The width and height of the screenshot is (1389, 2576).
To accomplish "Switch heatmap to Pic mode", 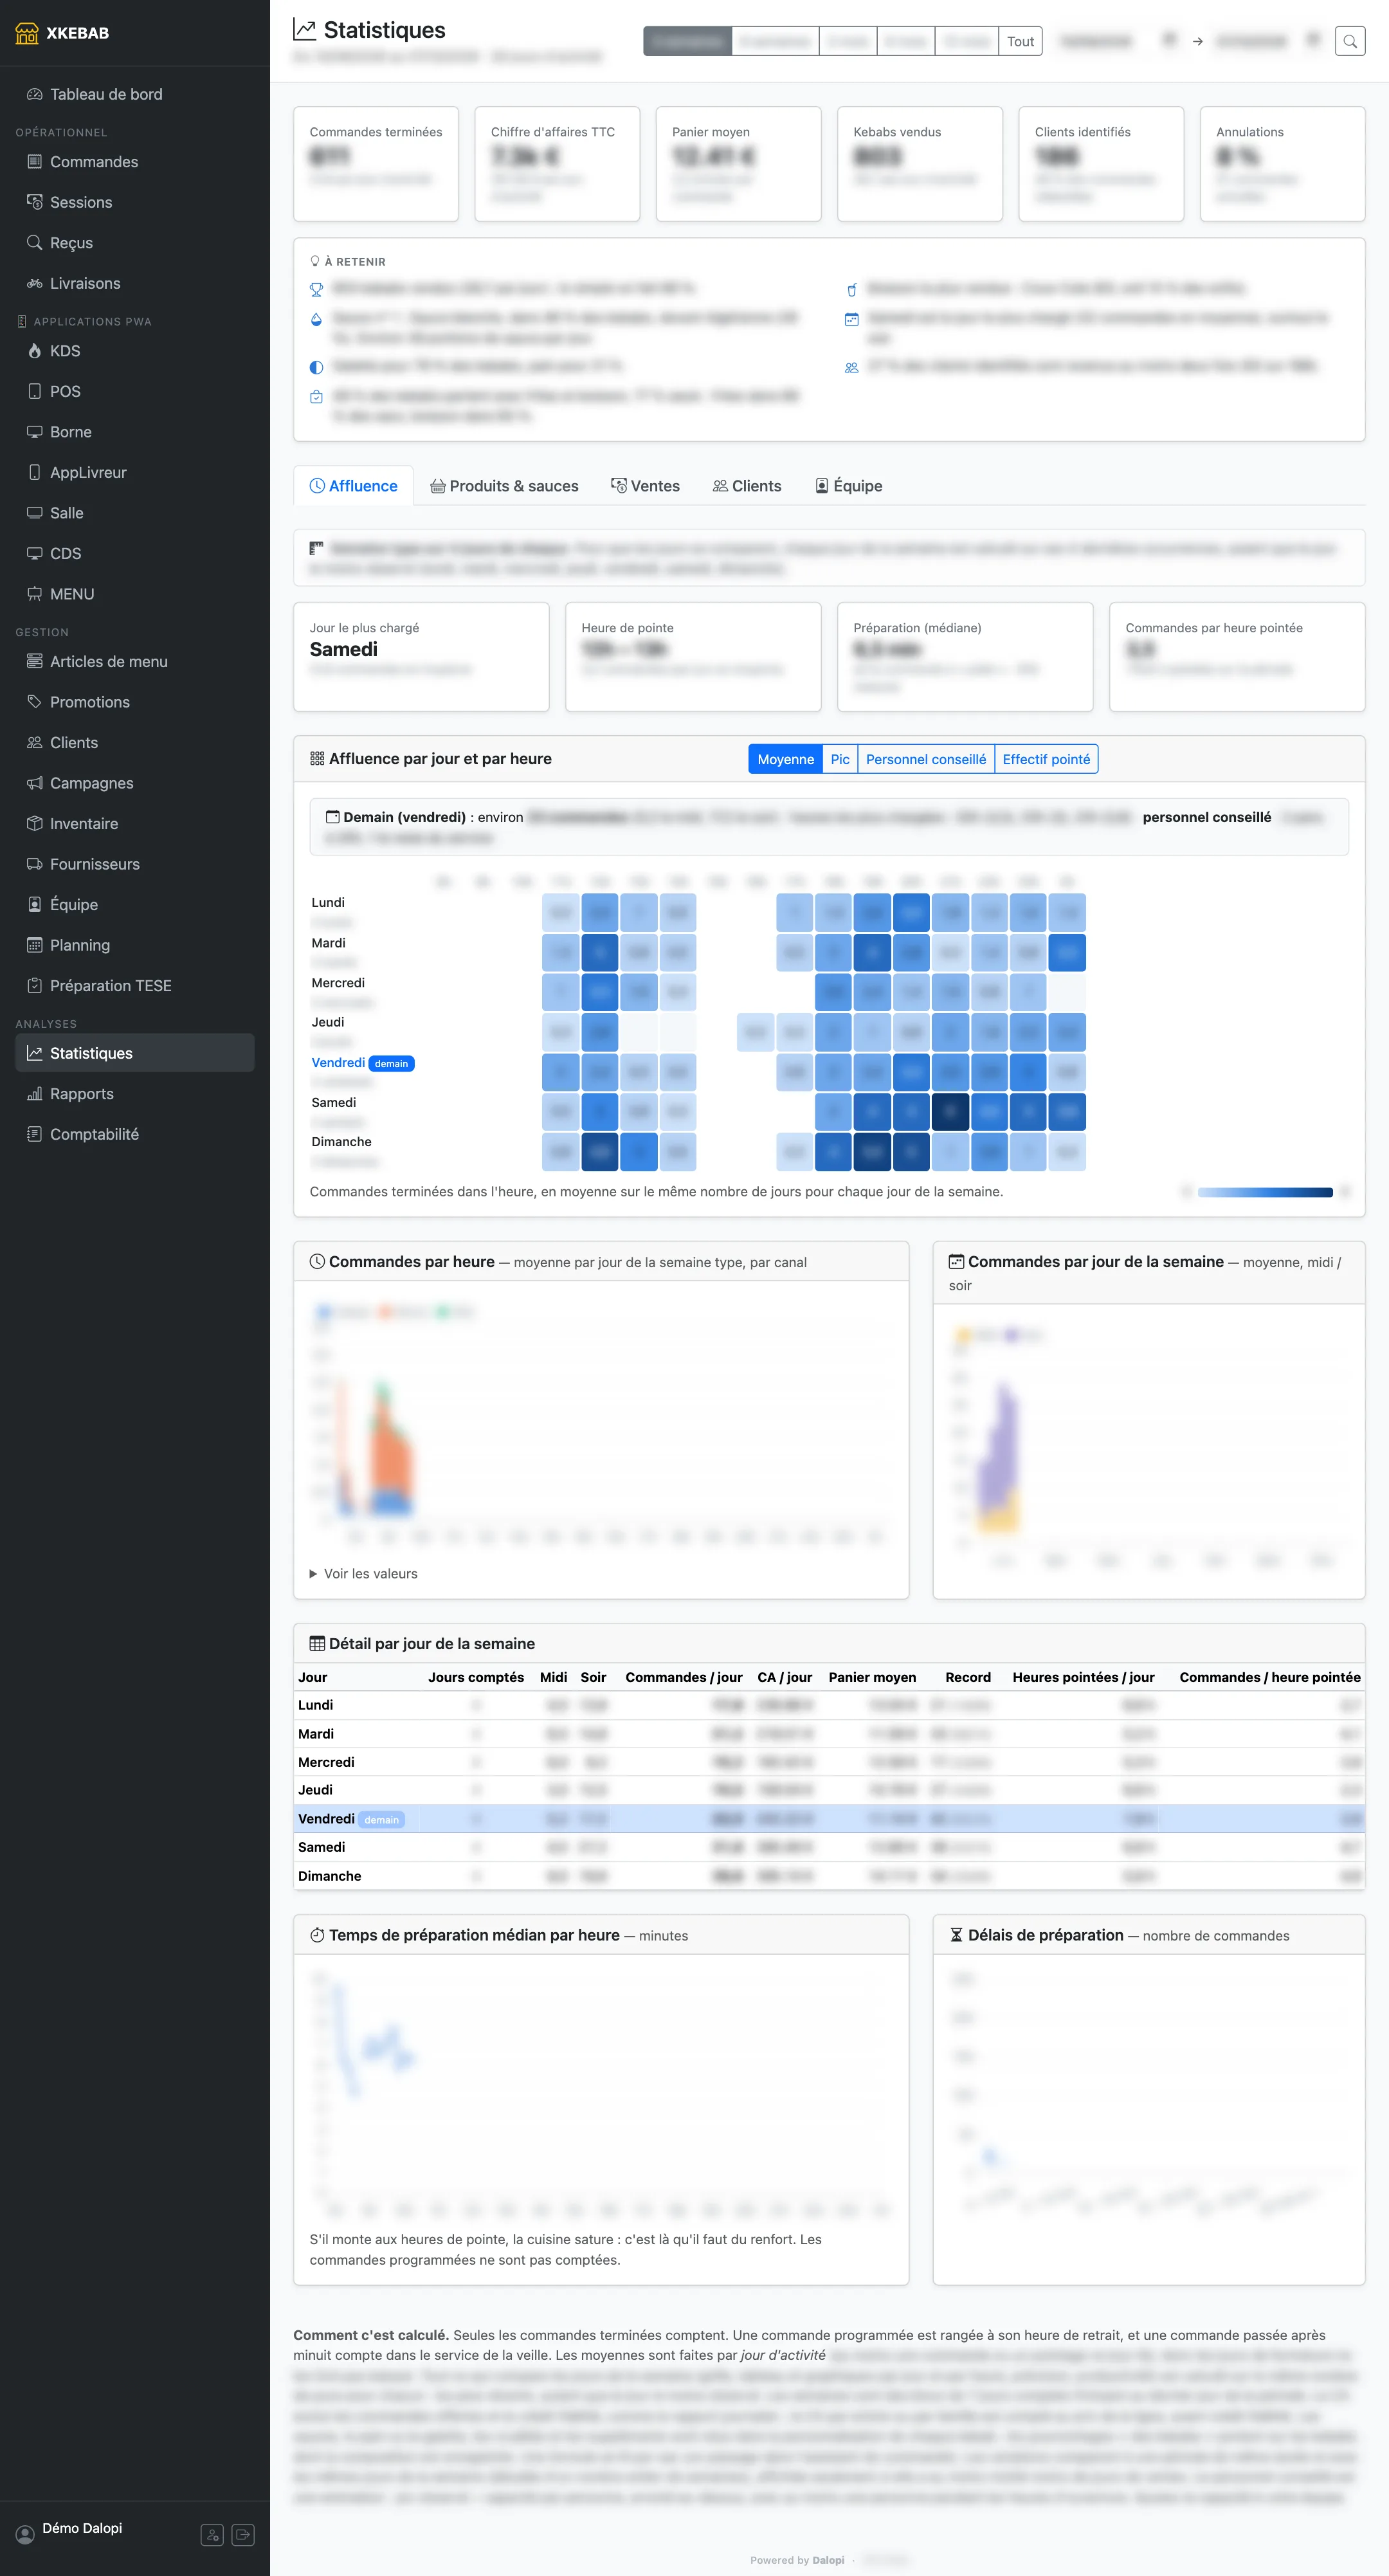I will click(840, 759).
